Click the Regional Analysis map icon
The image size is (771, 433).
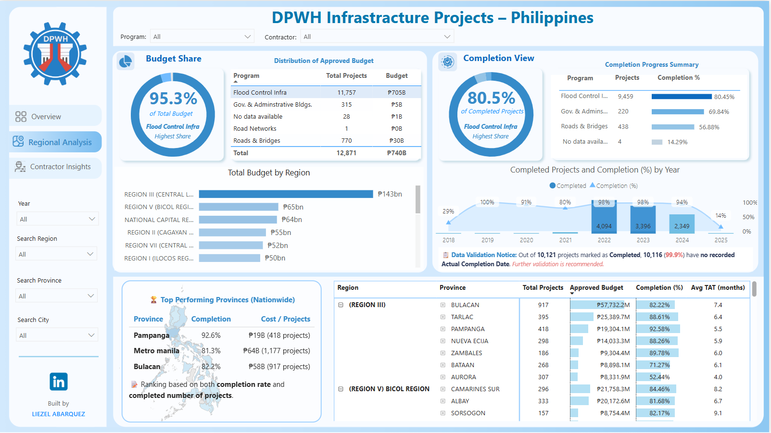click(x=18, y=141)
